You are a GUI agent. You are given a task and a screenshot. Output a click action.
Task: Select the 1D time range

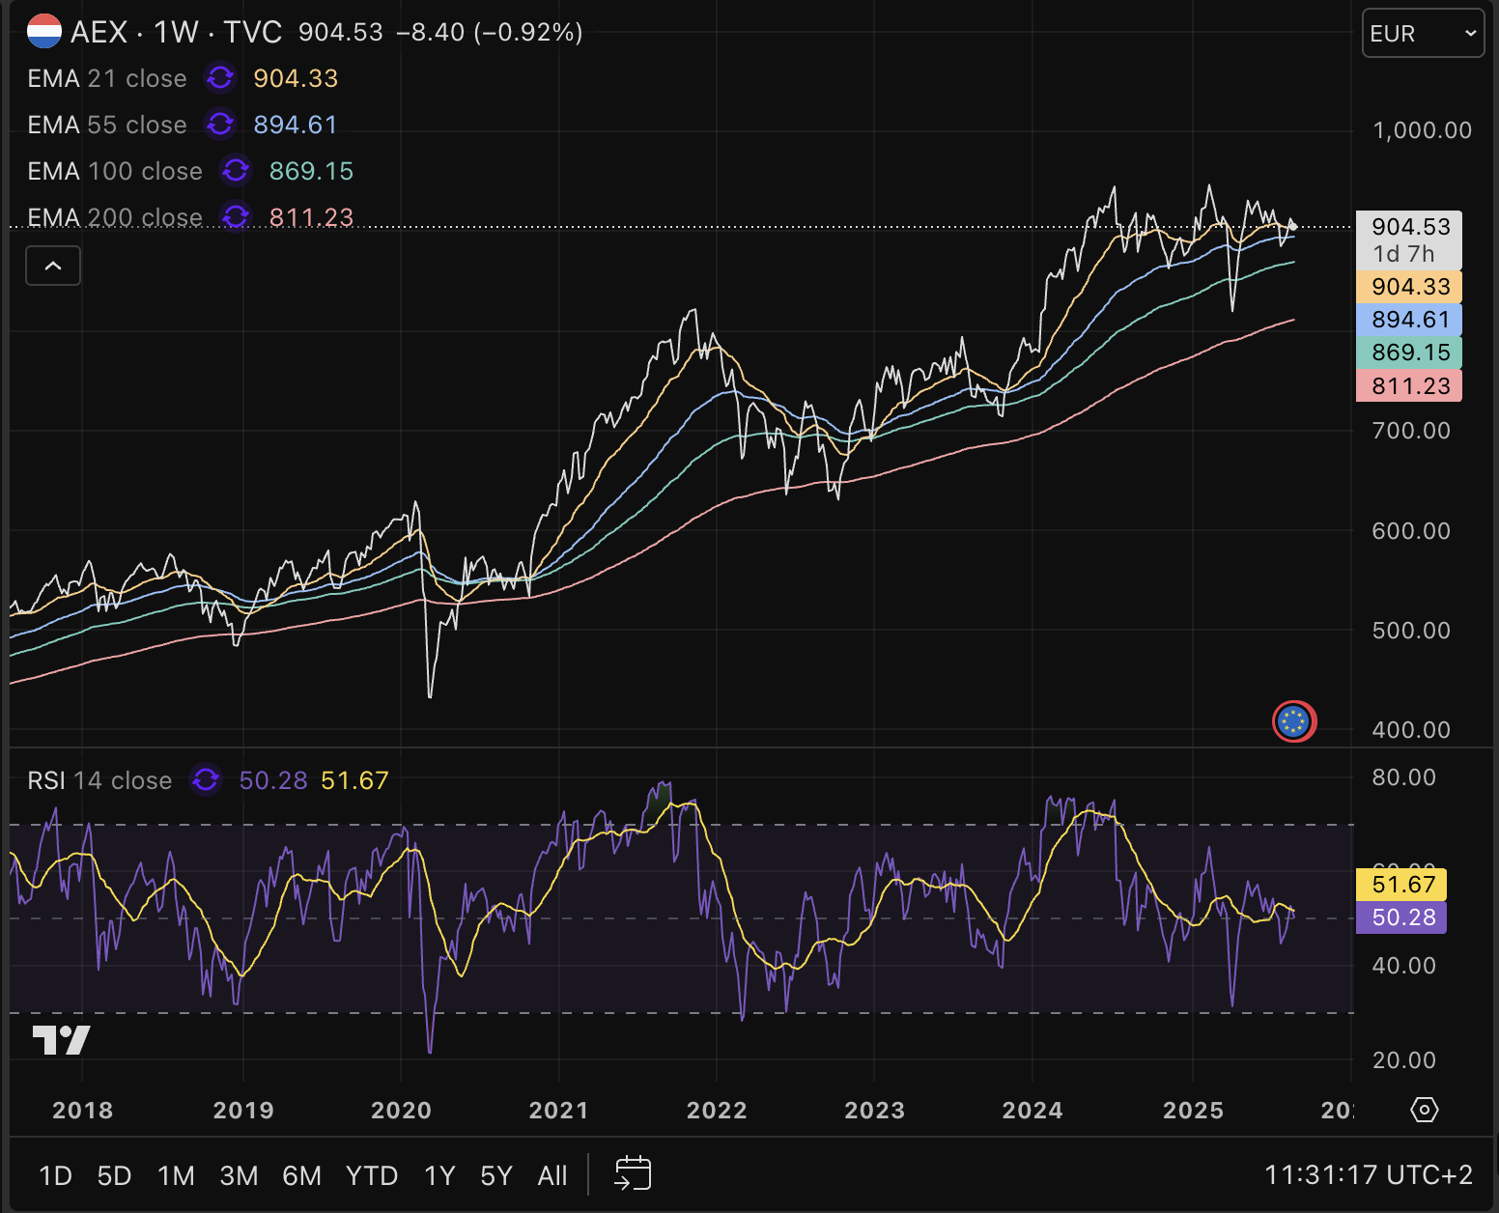[55, 1175]
